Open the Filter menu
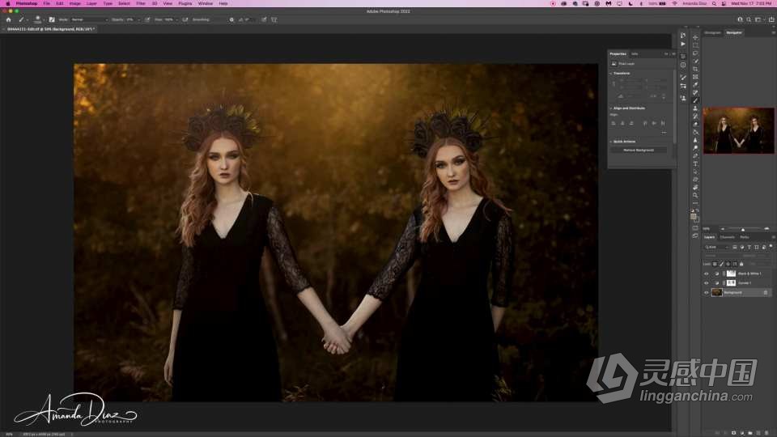777x437 pixels. 141,3
